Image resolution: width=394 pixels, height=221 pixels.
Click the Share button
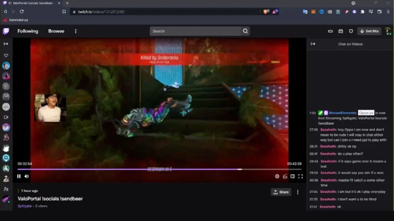[x=281, y=192]
